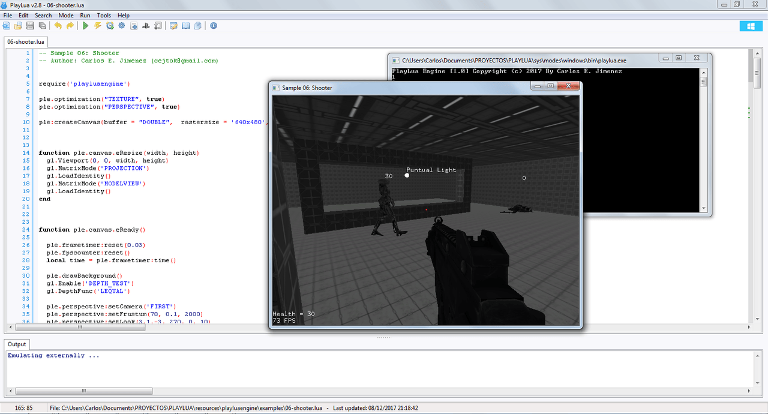This screenshot has height=414, width=768.
Task: Click the ple:createCanvas code line
Action: pyautogui.click(x=154, y=122)
